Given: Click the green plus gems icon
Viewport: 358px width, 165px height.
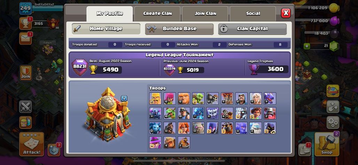Looking at the screenshot, I should click(307, 46).
